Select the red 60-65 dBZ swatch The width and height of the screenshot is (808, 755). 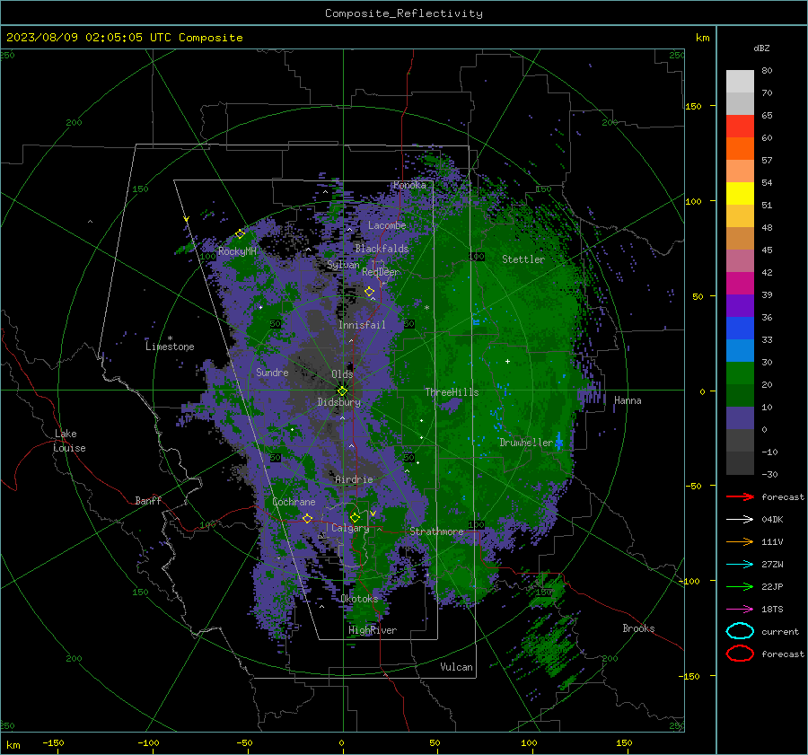pos(740,127)
